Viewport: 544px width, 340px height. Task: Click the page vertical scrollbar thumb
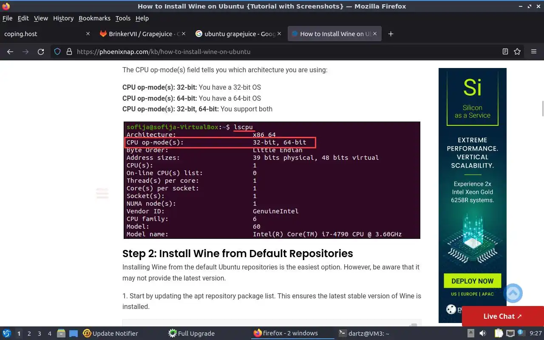[542, 108]
